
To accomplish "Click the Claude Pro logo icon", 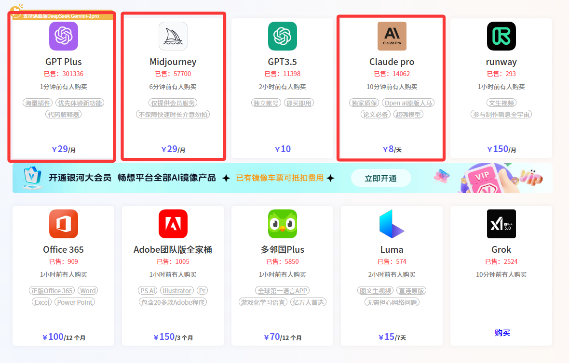I will pos(392,36).
